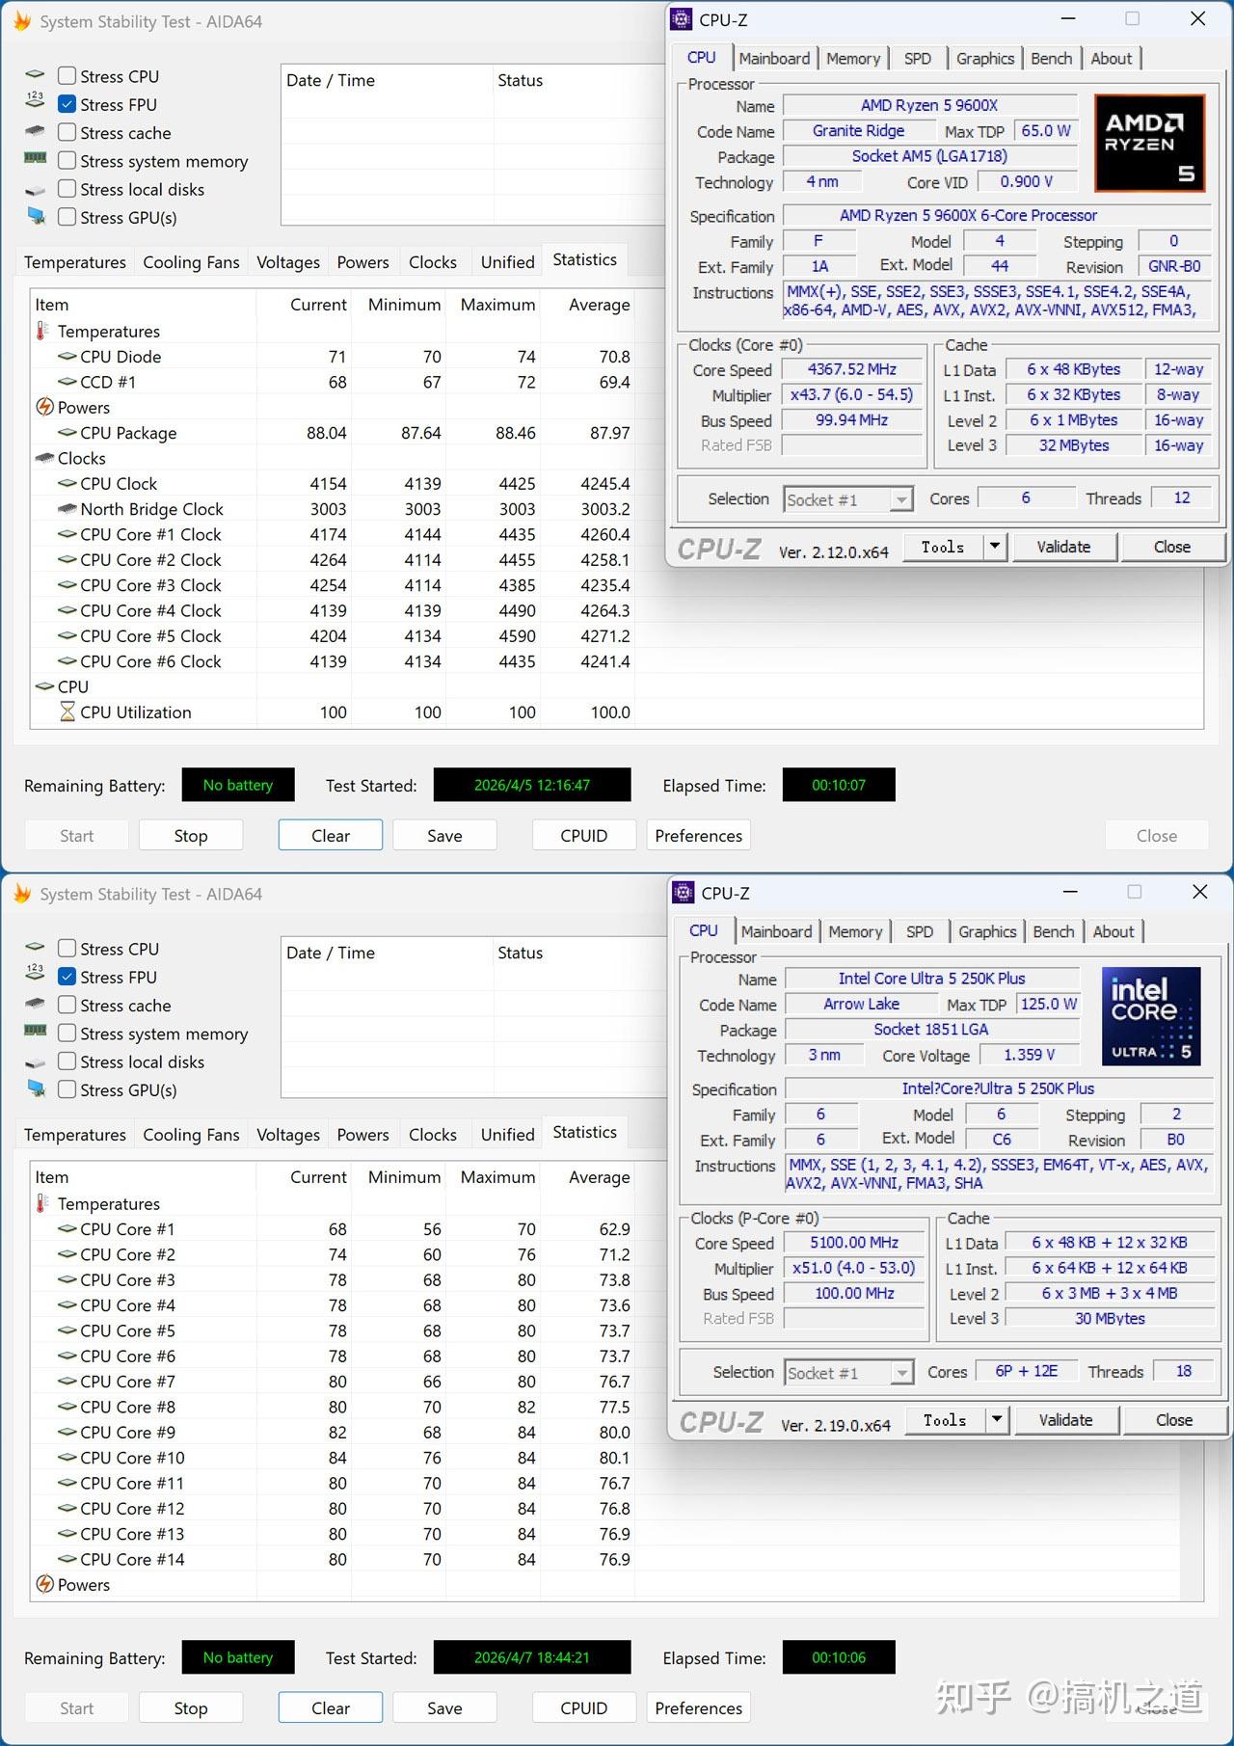The image size is (1234, 1746).
Task: Select CPU Core #5 Clock row in top statistics
Action: click(x=333, y=636)
